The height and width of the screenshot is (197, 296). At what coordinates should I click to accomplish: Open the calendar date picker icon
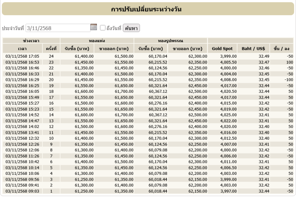click(94, 27)
